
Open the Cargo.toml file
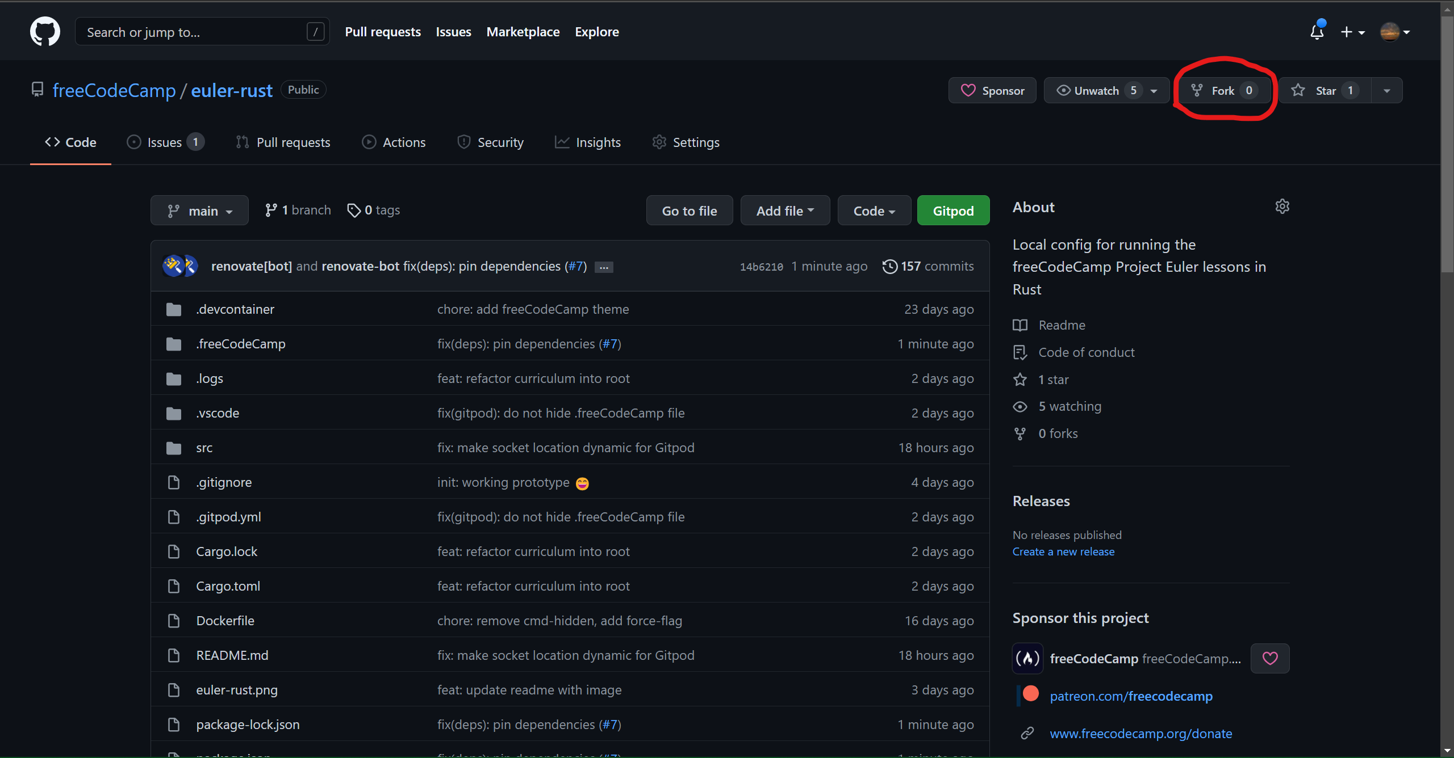pos(228,586)
